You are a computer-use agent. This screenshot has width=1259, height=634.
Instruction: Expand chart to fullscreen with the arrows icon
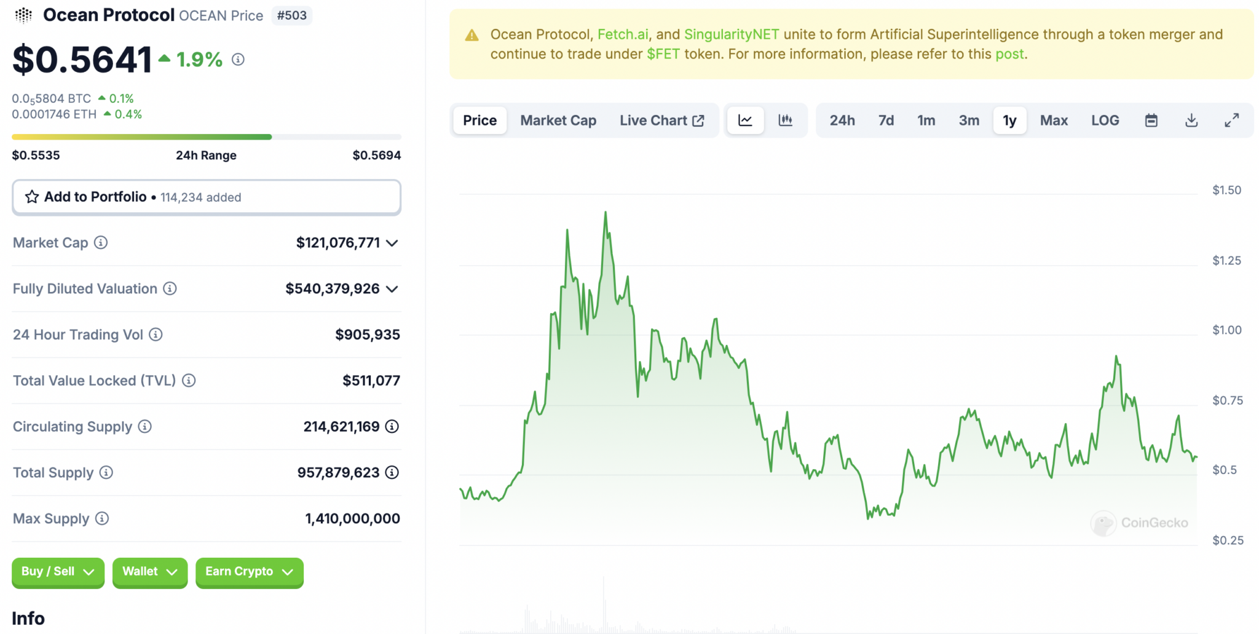click(1231, 120)
